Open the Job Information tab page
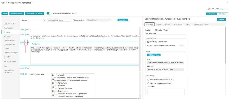 click(10, 24)
